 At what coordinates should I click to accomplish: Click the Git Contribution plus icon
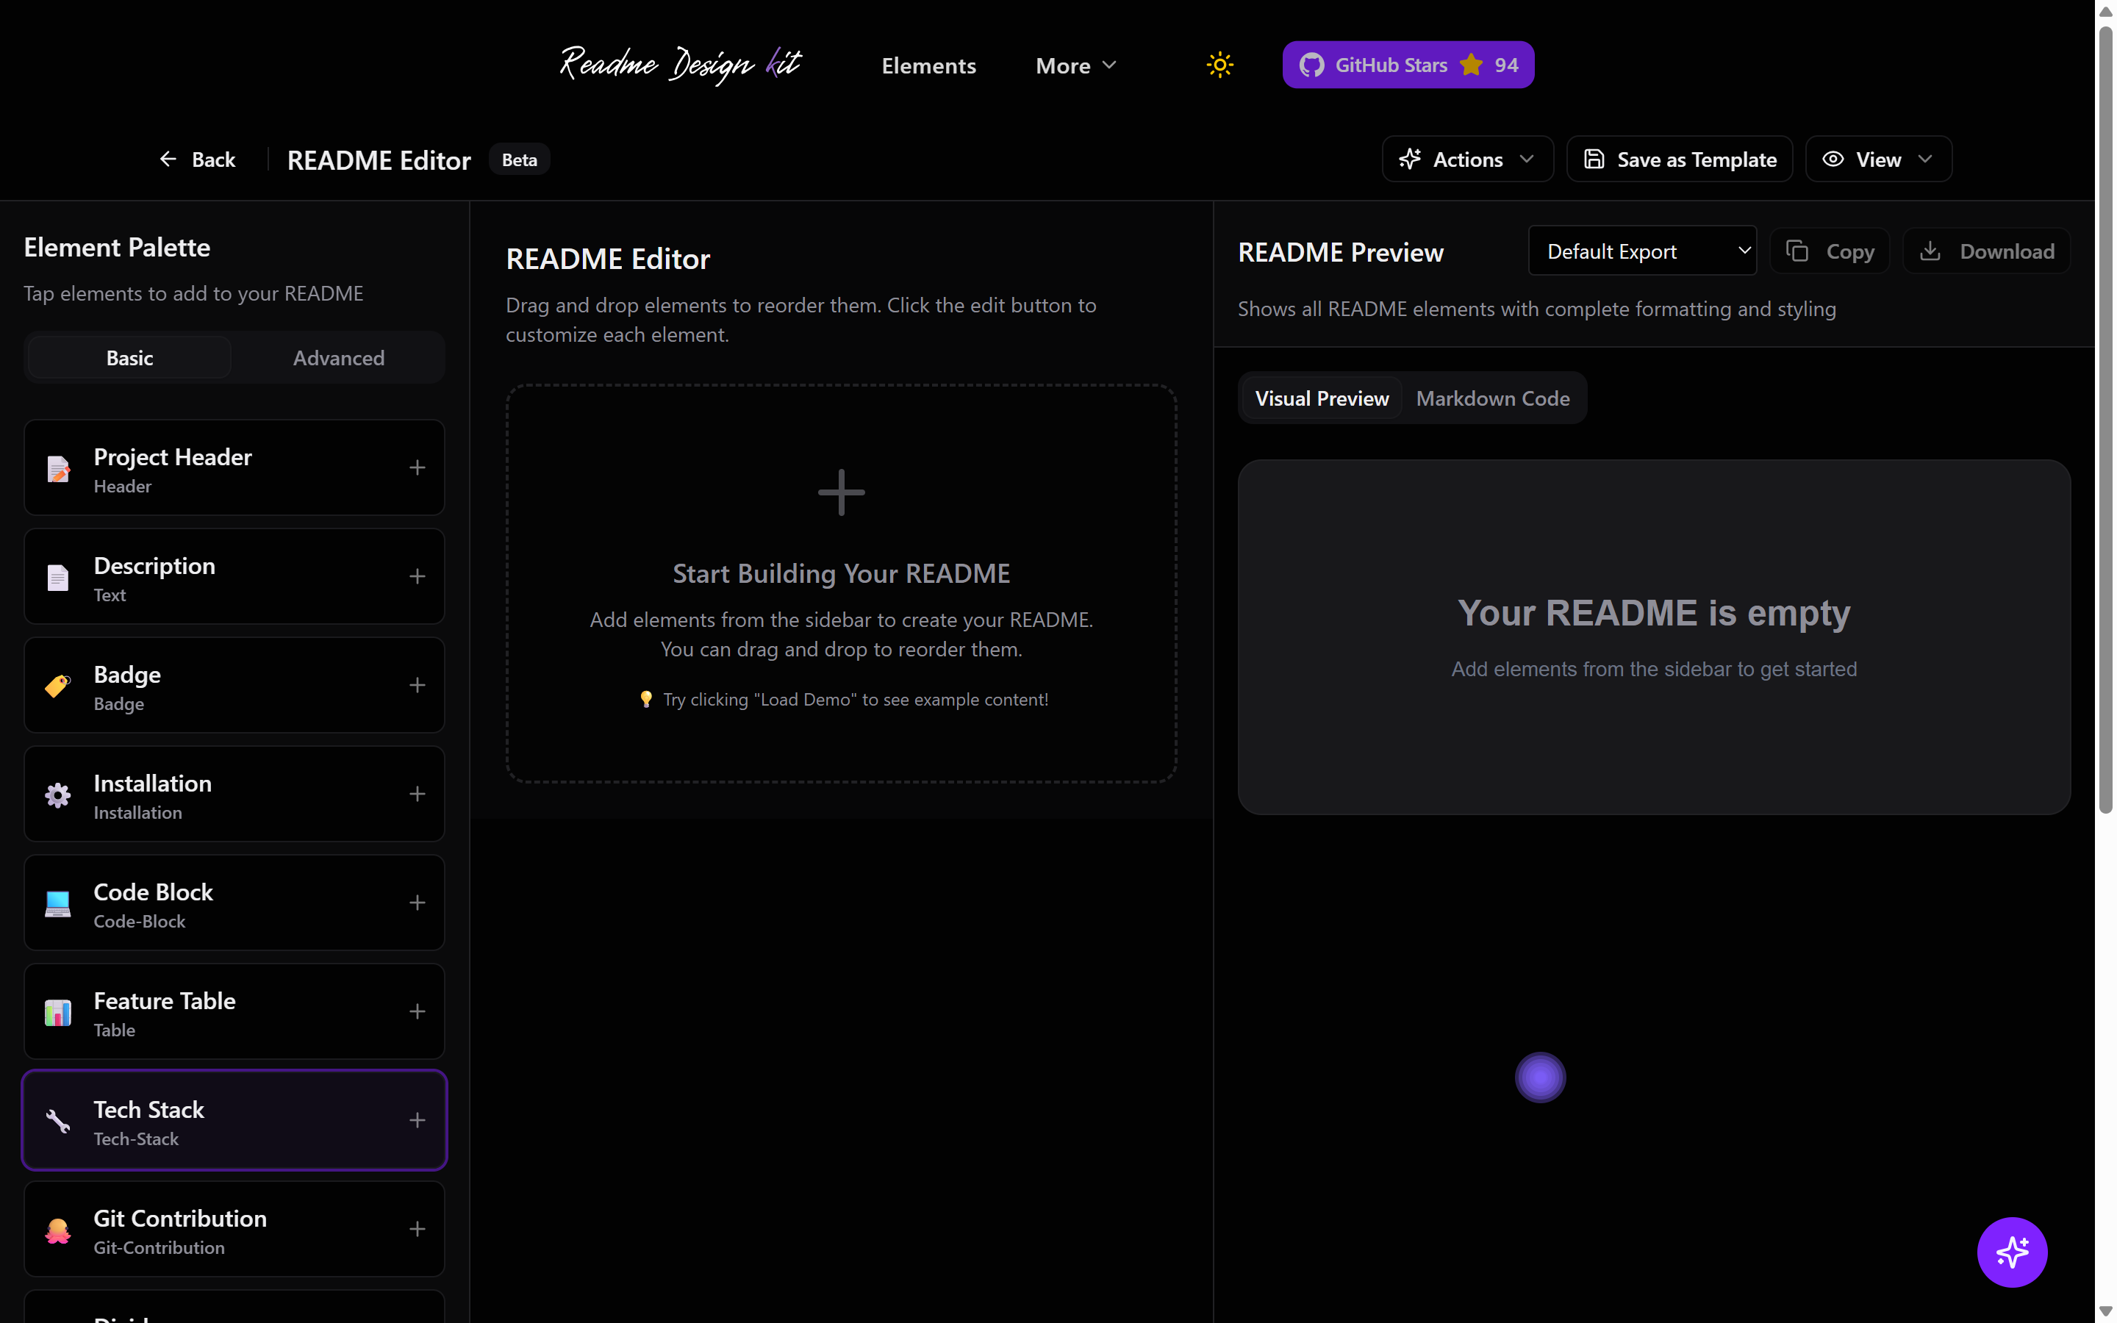(418, 1228)
